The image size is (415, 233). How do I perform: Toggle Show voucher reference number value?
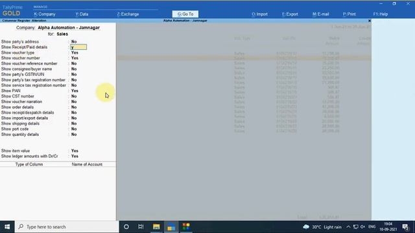(74, 63)
